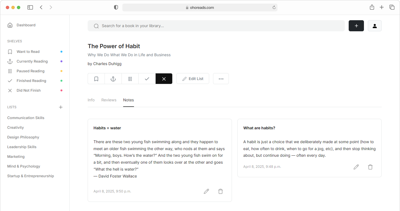Open the three-dots more options menu

click(x=221, y=79)
